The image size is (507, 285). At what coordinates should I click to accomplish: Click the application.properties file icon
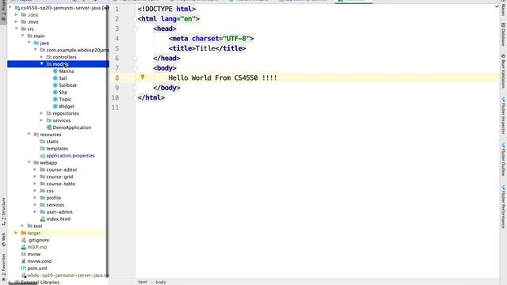[x=42, y=156]
